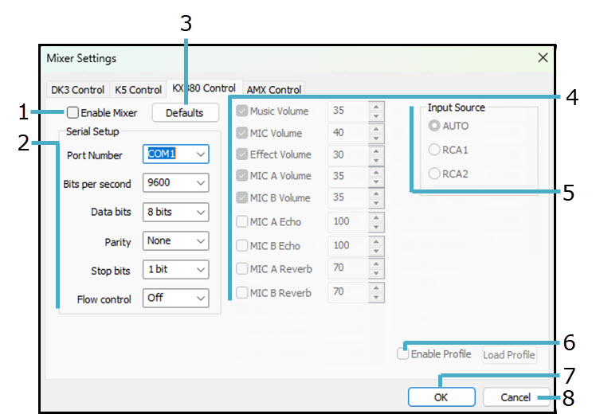This screenshot has height=414, width=596.
Task: Tick the Enable Profile checkbox
Action: [403, 354]
